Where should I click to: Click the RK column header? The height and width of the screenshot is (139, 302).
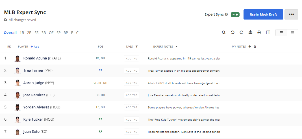tap(9, 46)
